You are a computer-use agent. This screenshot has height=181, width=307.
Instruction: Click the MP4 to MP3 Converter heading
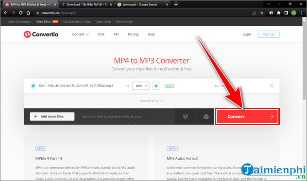[x=152, y=61]
